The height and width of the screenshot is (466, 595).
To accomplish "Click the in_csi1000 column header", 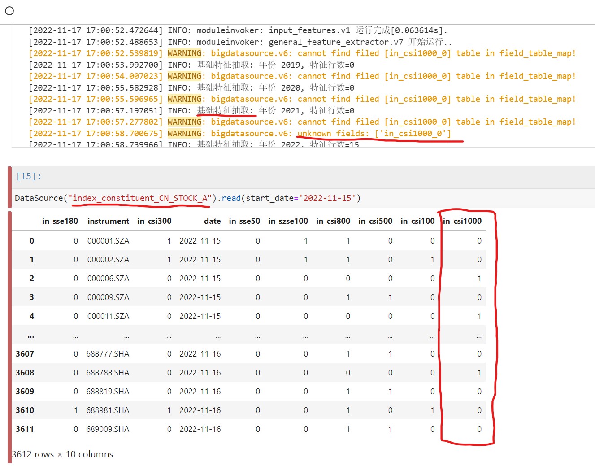I will pyautogui.click(x=462, y=221).
